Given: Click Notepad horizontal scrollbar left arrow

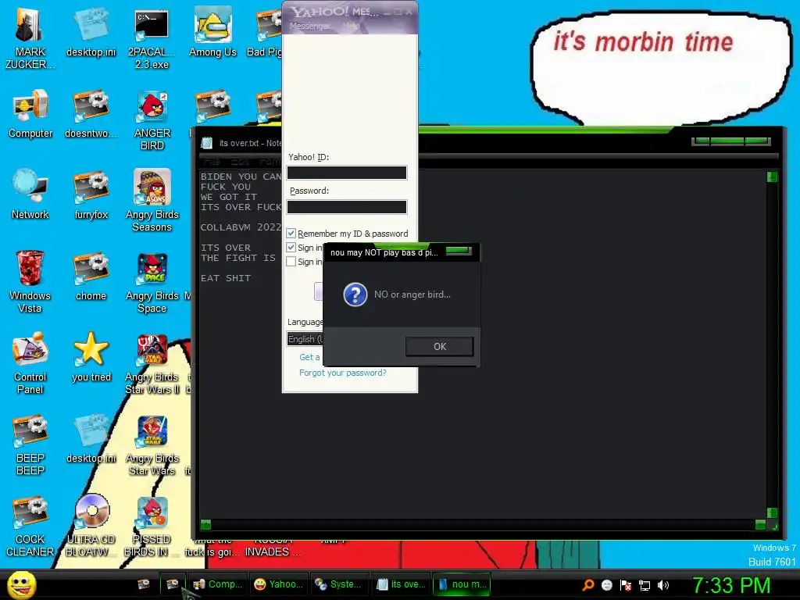Looking at the screenshot, I should 205,524.
